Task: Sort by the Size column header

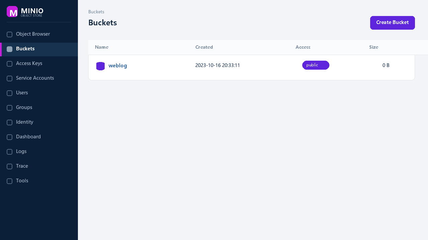Action: pos(373,47)
